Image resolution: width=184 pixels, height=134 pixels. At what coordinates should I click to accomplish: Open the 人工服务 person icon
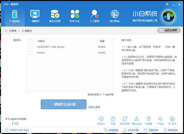point(94,14)
